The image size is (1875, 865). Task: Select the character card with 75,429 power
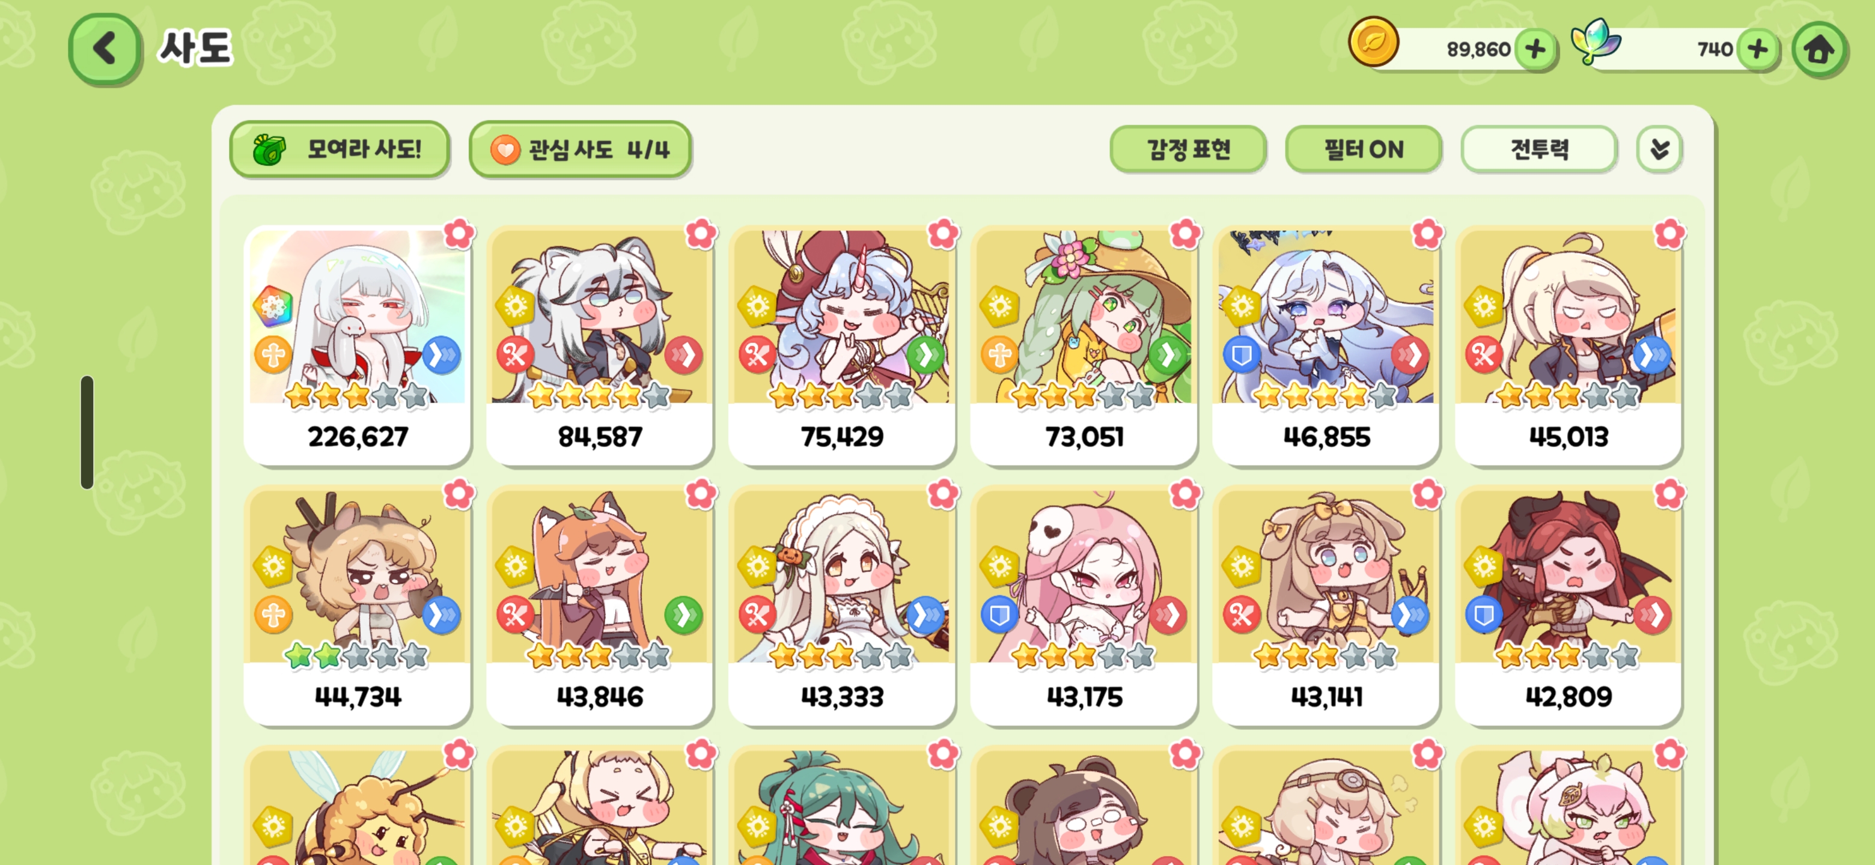841,346
